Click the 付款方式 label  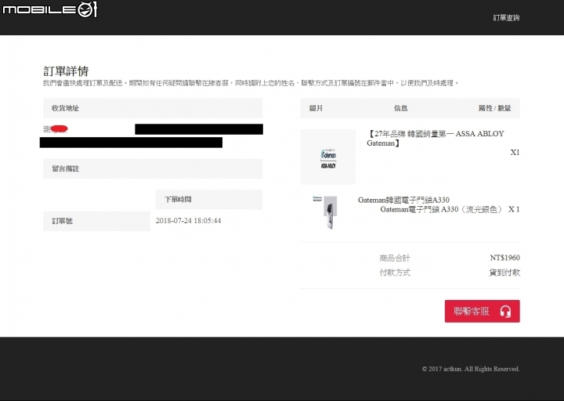pyautogui.click(x=395, y=273)
